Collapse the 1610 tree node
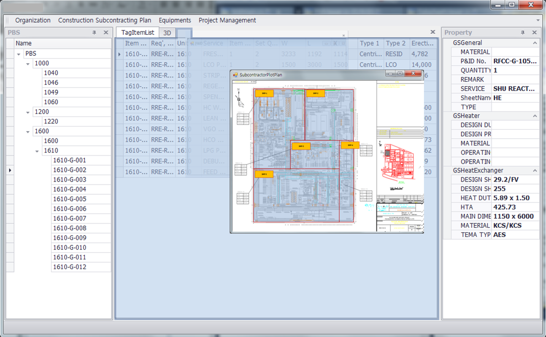This screenshot has height=337, width=546. [x=37, y=151]
